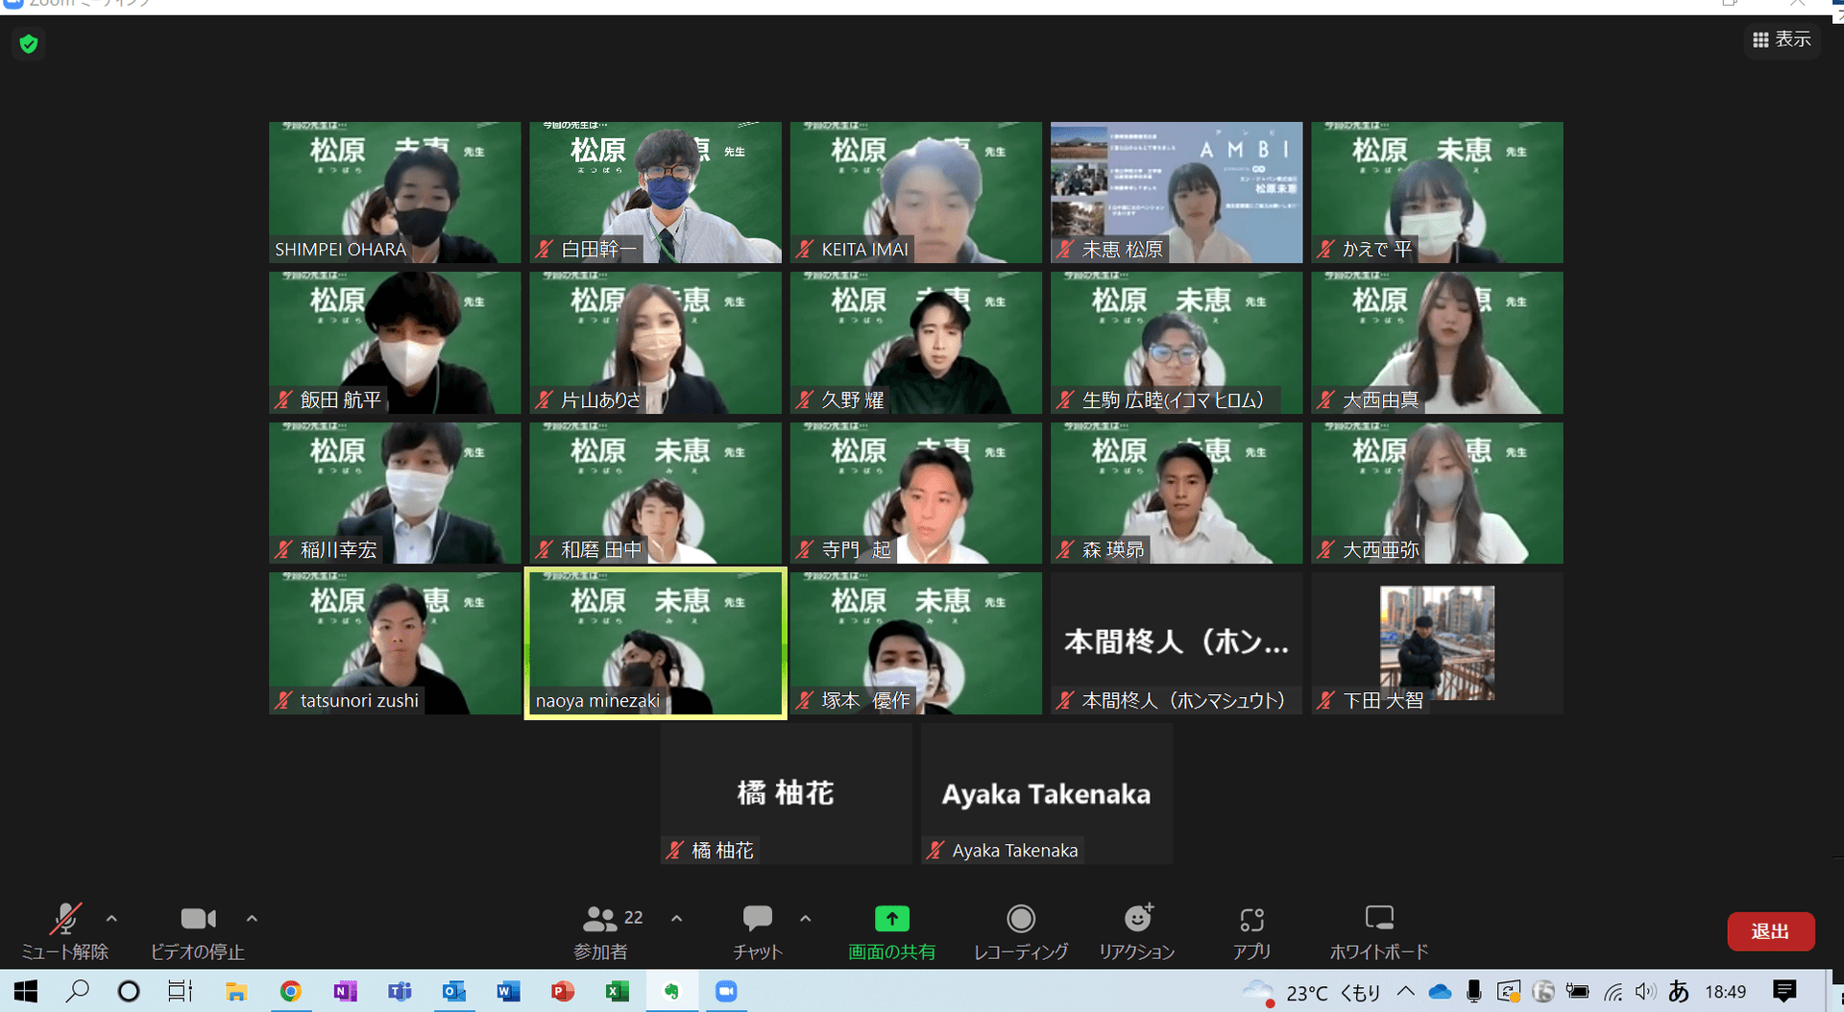Open Excel from the taskbar
The image size is (1844, 1012).
(617, 991)
